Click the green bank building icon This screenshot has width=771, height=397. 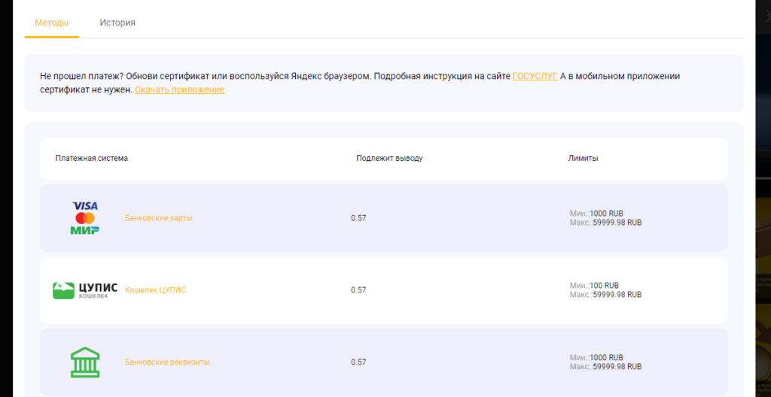[85, 362]
